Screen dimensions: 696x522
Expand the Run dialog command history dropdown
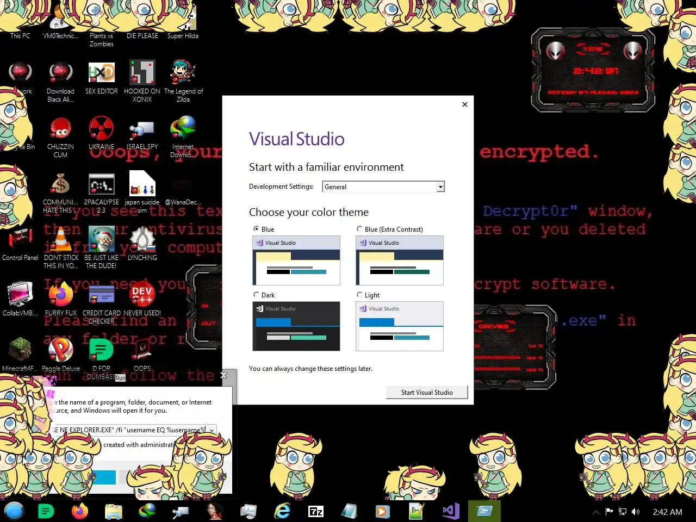(x=212, y=430)
